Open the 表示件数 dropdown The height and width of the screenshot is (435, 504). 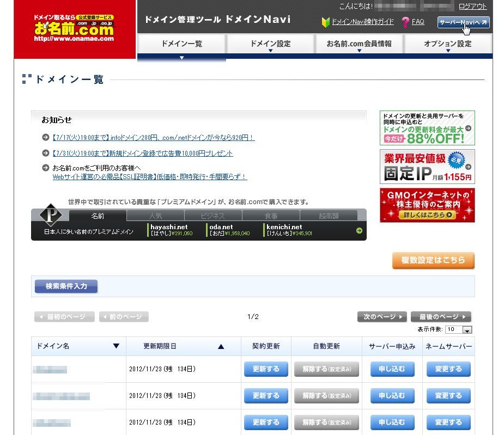point(458,329)
